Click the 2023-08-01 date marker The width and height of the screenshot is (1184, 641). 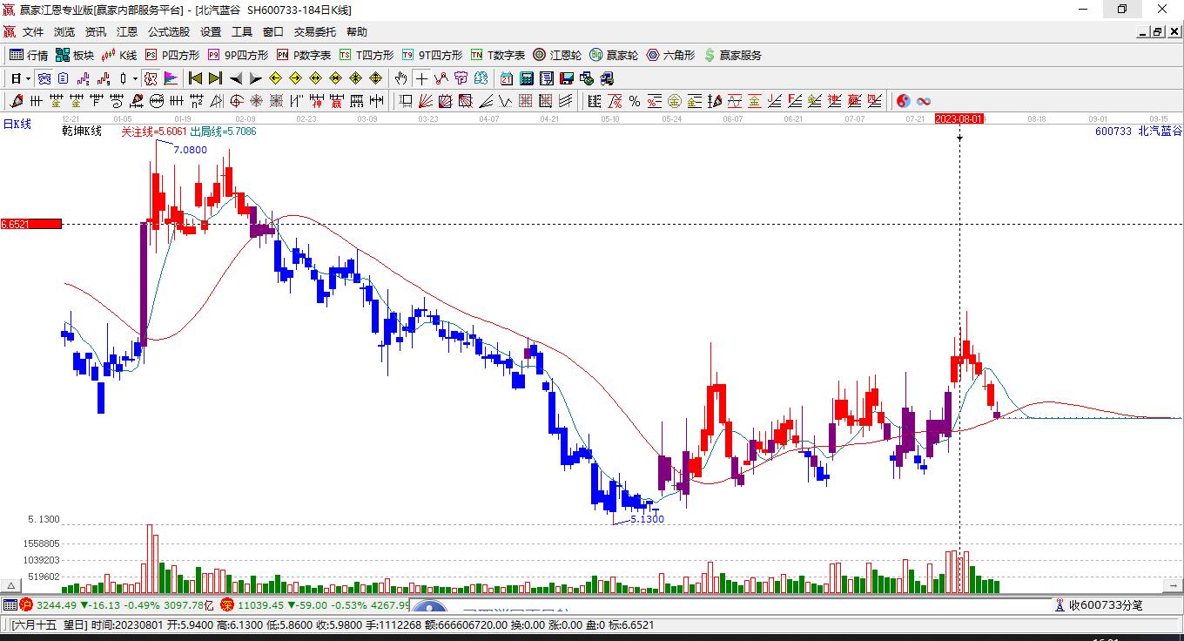tap(959, 118)
